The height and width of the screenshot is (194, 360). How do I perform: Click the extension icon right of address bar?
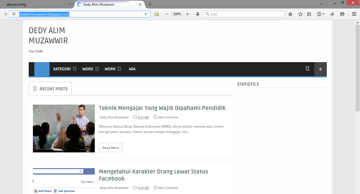157,14
